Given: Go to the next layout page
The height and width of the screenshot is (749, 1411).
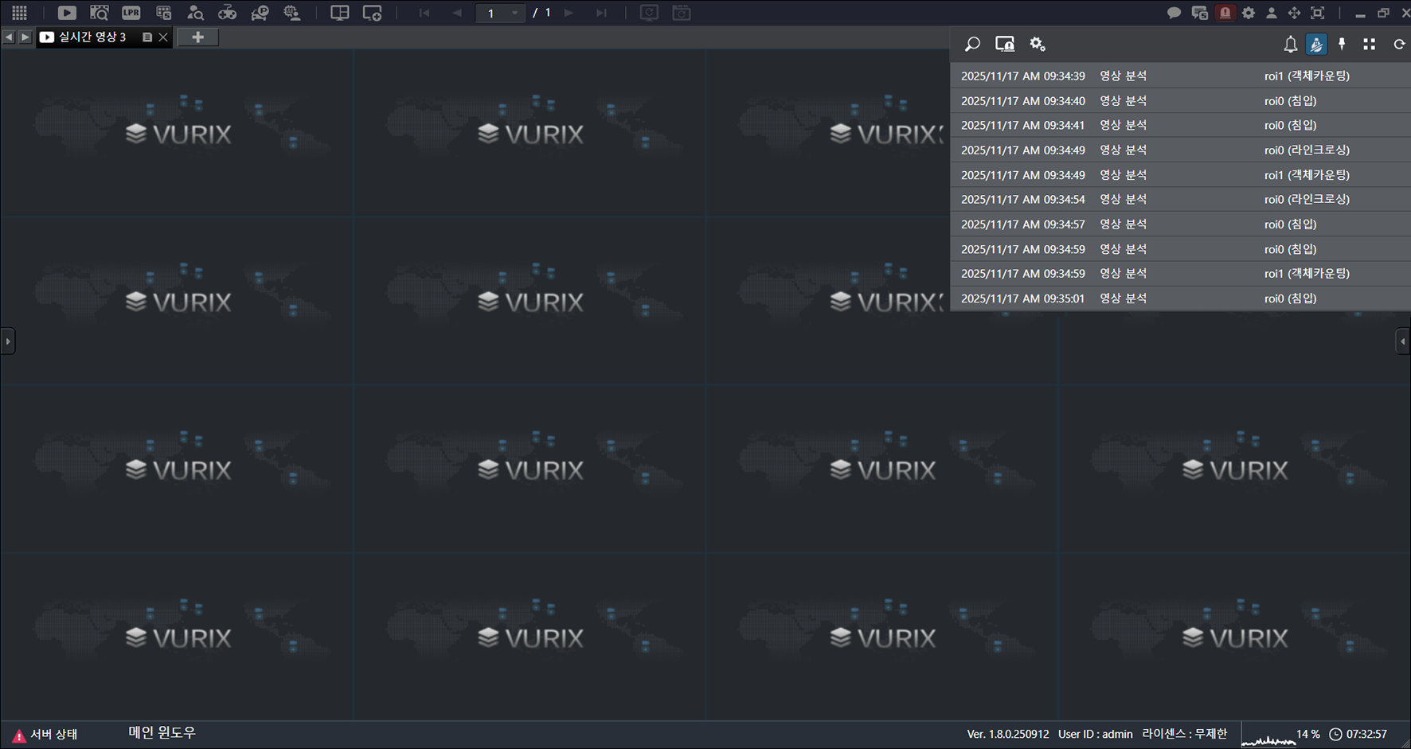Looking at the screenshot, I should coord(569,13).
